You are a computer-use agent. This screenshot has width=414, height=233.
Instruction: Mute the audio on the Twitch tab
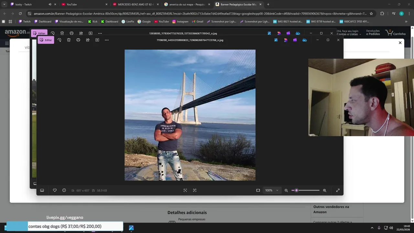[x=50, y=5]
